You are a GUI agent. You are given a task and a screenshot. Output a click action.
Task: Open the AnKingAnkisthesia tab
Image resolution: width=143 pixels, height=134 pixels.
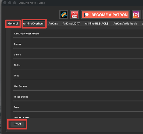125,24
